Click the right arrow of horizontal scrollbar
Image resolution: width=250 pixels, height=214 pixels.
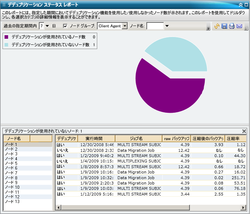pos(244,207)
